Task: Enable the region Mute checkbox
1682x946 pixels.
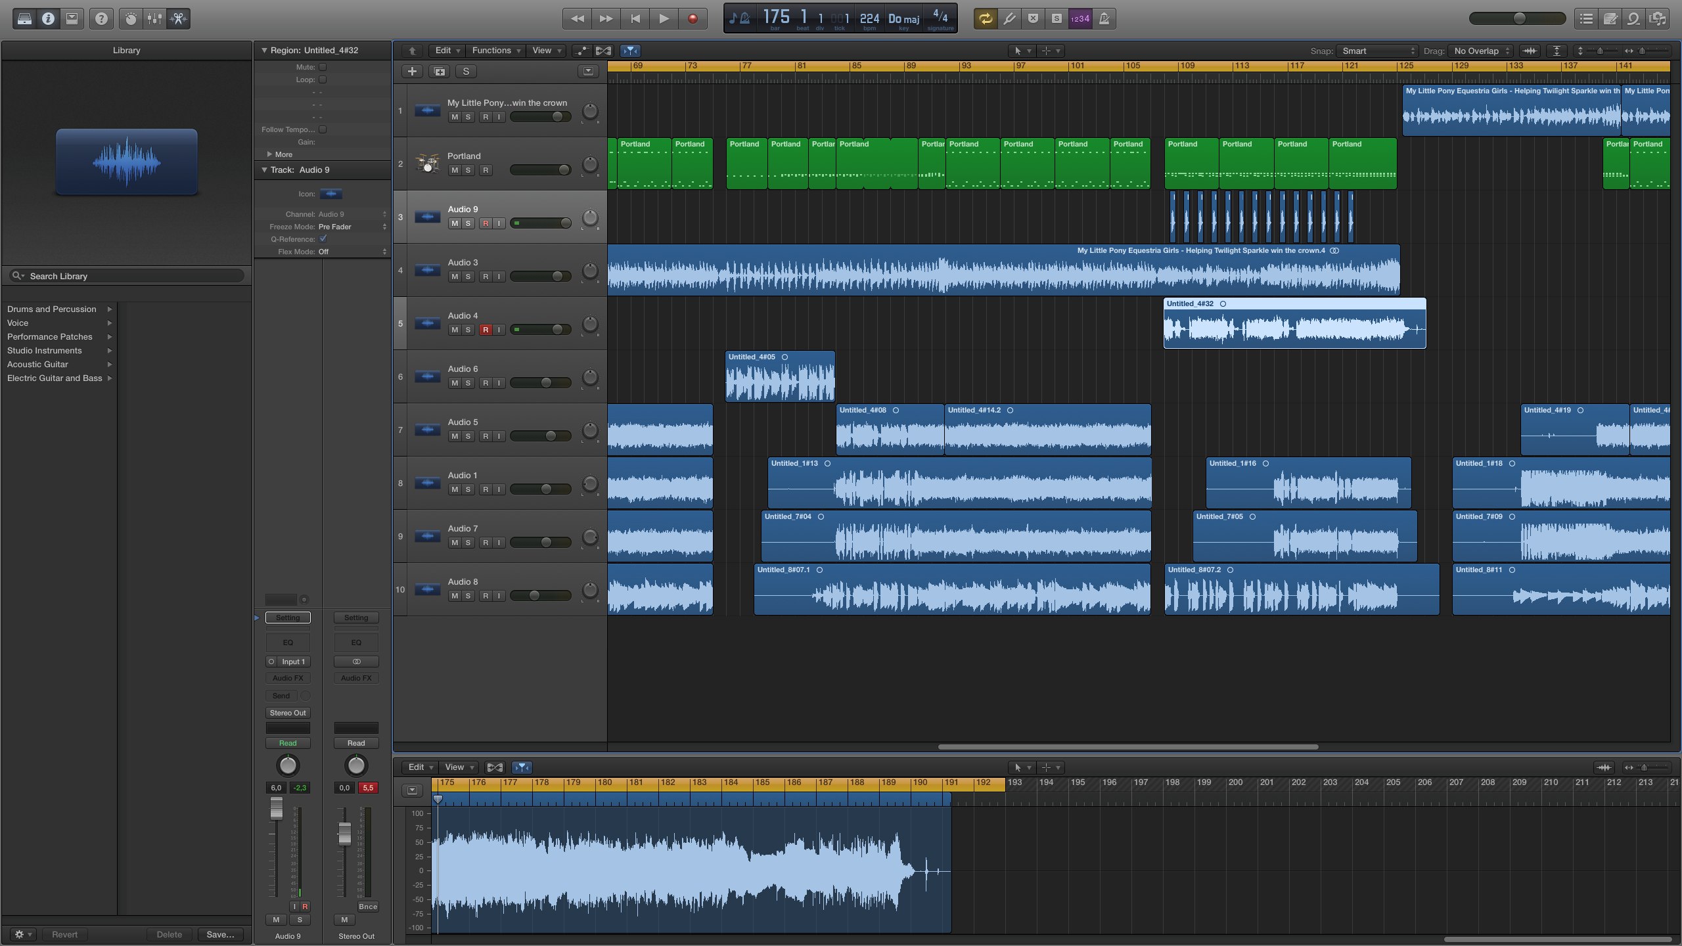Action: [323, 67]
